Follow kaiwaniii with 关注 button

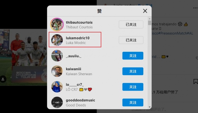[133, 71]
